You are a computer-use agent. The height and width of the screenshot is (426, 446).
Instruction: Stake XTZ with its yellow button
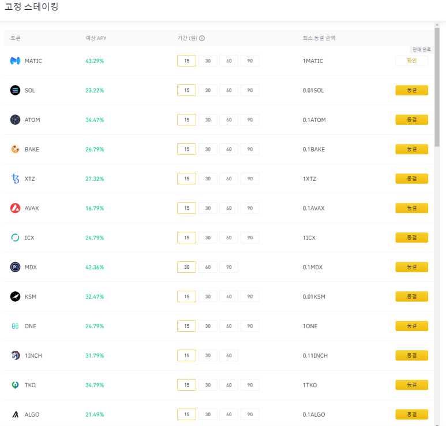[411, 179]
